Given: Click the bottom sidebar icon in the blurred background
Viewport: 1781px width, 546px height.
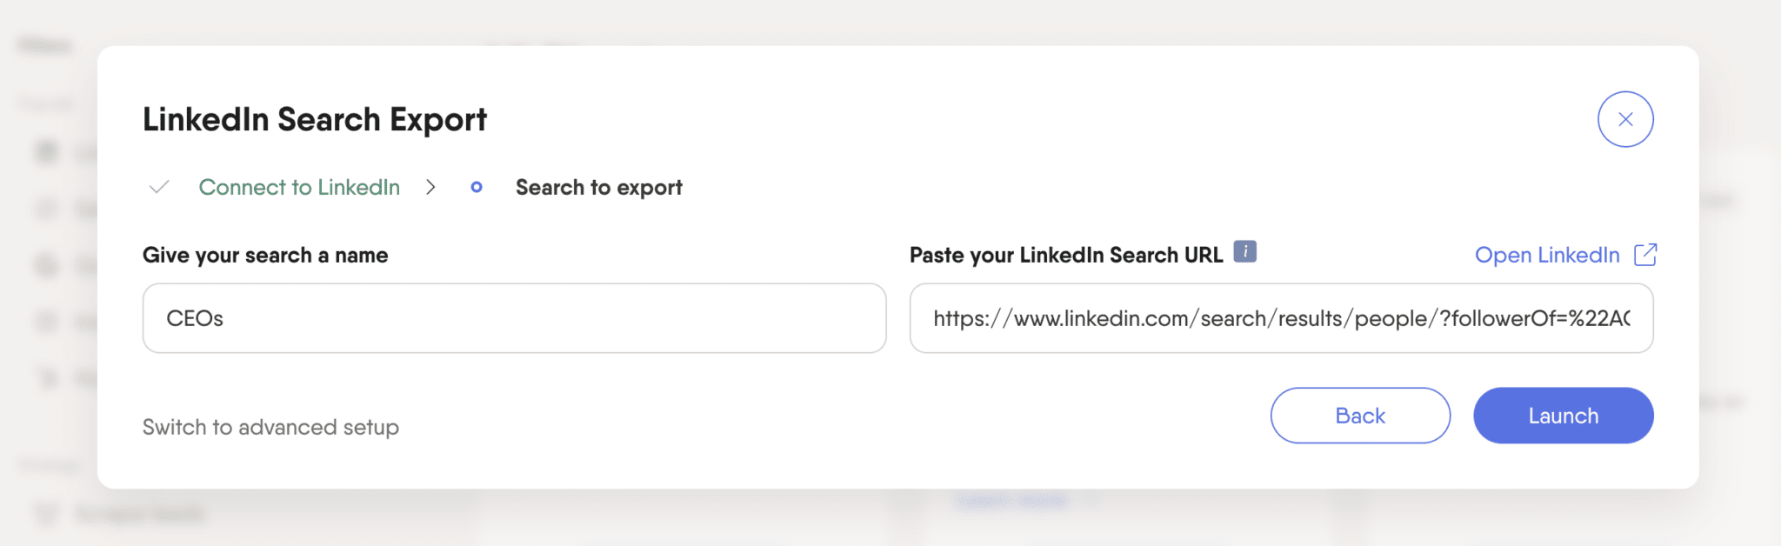Looking at the screenshot, I should (x=45, y=514).
